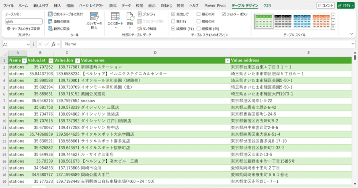Image resolution: width=358 pixels, height=188 pixels.
Task: Open the Refresh (更新) dropdown arrow
Action: point(130,28)
